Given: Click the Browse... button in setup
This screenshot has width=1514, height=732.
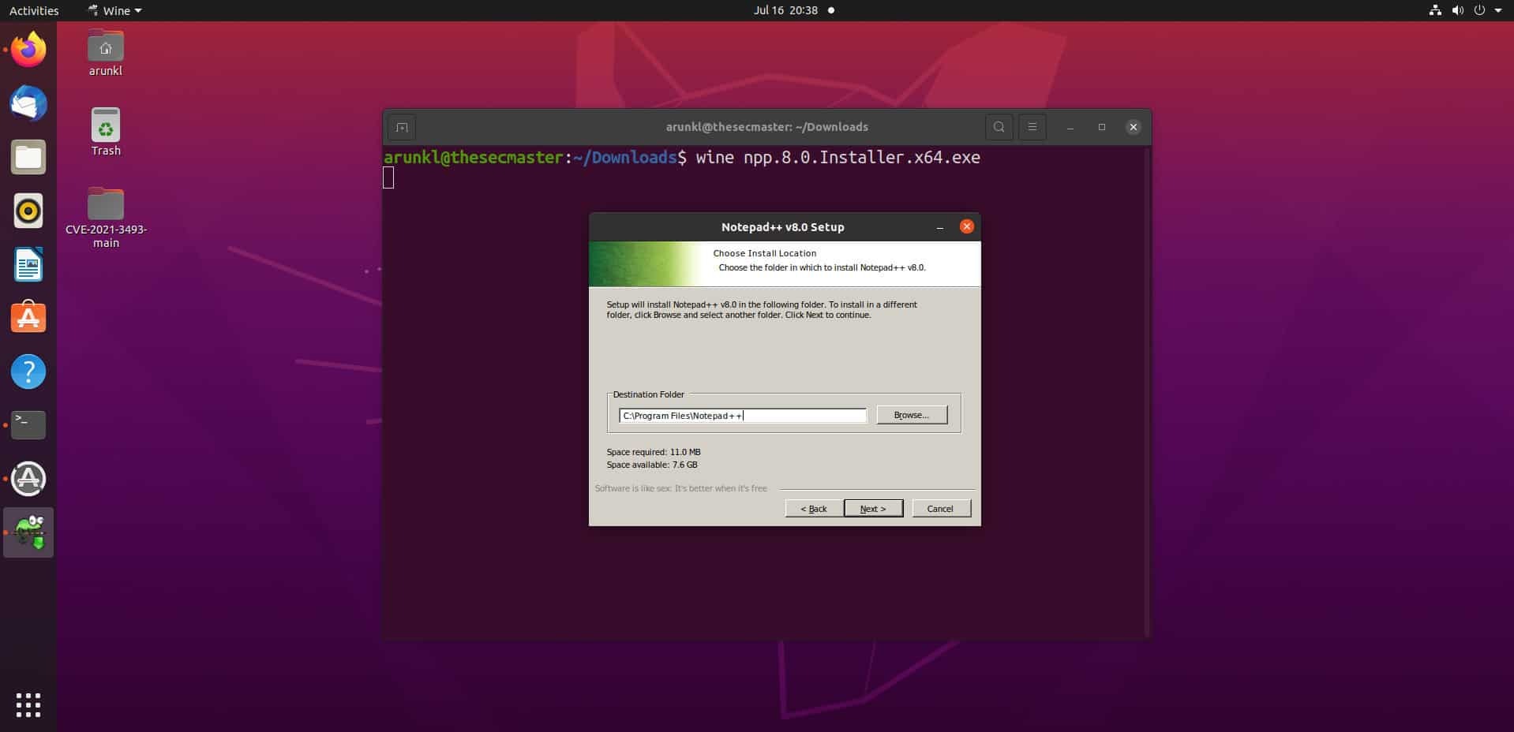Looking at the screenshot, I should pos(912,415).
